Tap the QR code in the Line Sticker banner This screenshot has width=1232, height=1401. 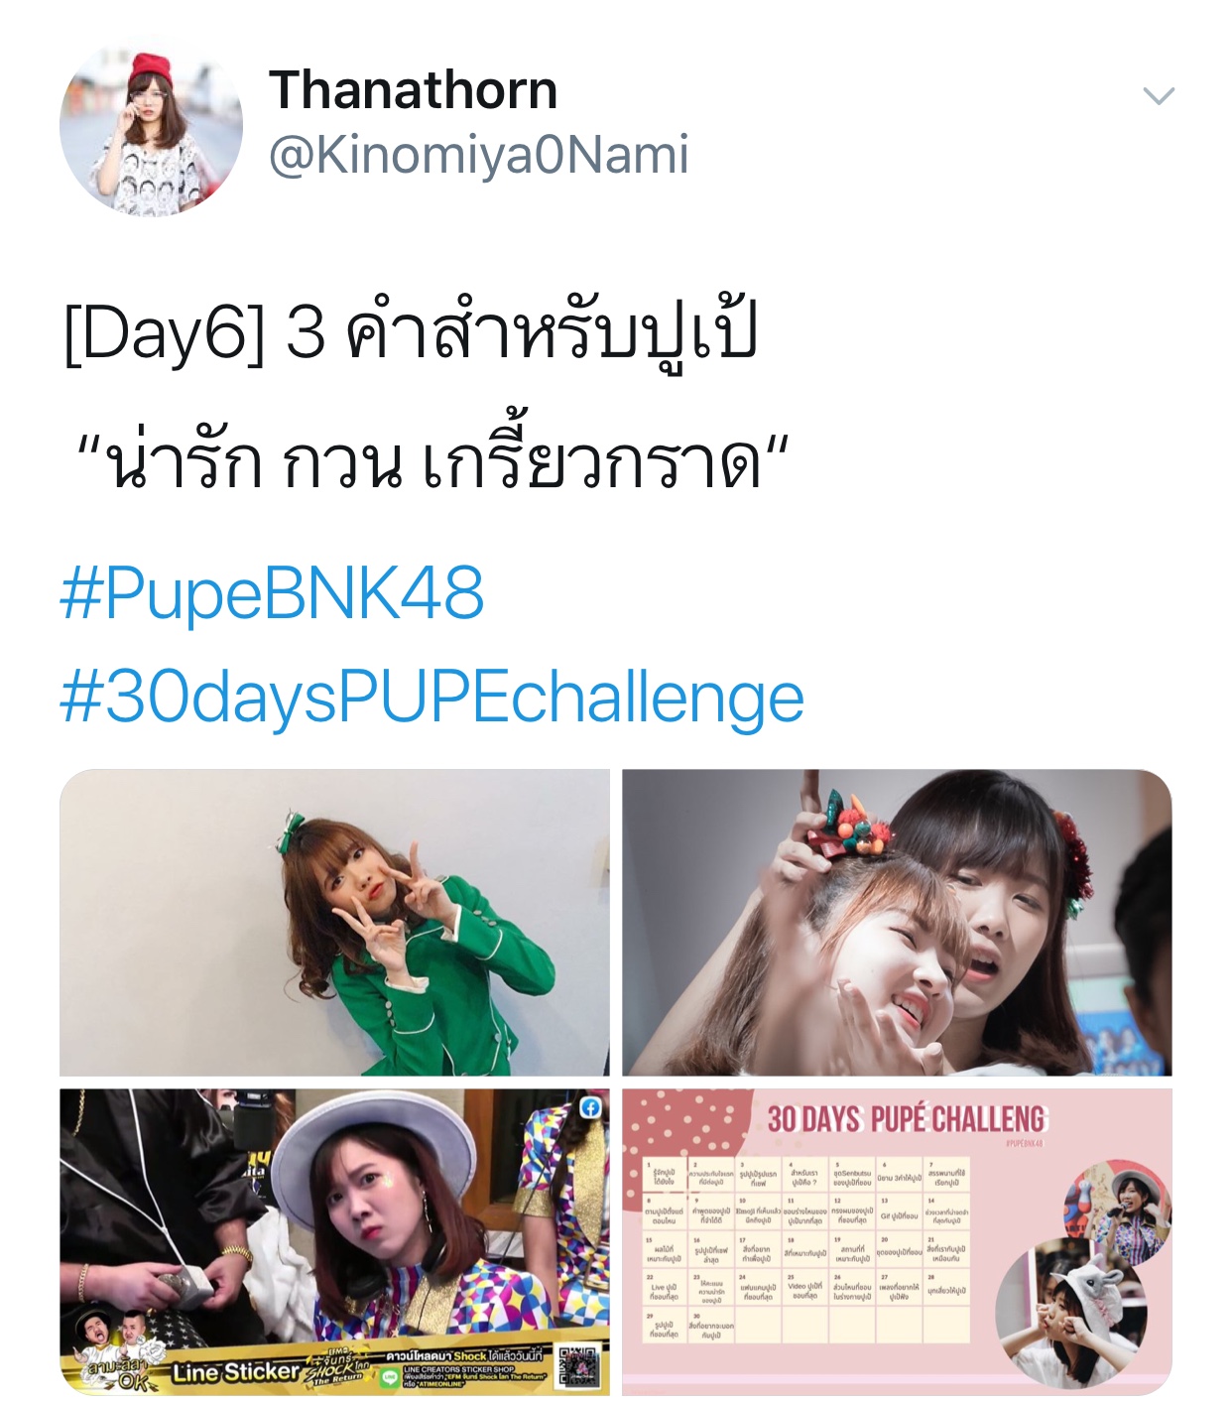577,1366
